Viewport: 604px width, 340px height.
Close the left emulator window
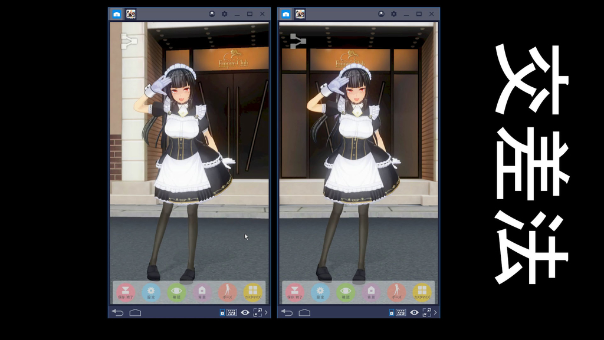pyautogui.click(x=262, y=14)
